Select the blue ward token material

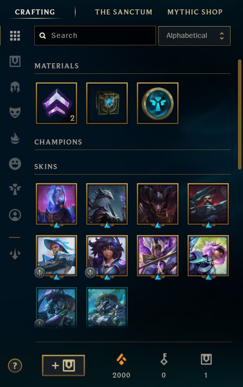pos(158,103)
